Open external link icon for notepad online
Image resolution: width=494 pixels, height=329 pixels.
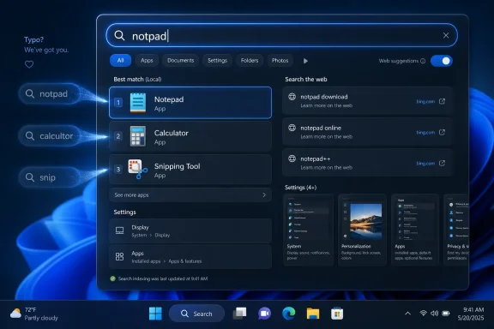tap(442, 132)
